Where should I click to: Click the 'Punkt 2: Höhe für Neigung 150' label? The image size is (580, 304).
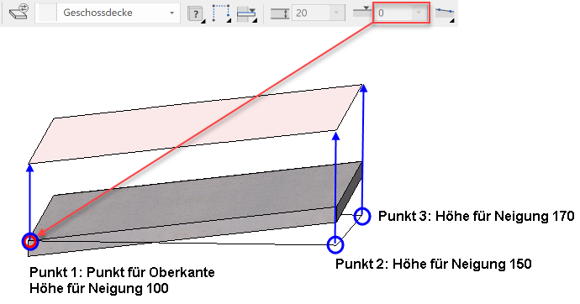click(433, 264)
